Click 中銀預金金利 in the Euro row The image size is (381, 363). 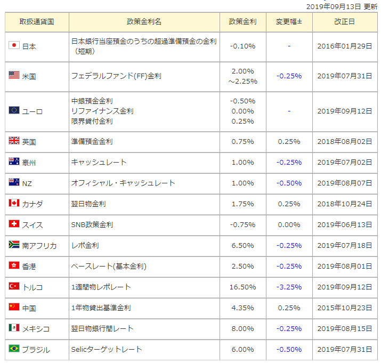pyautogui.click(x=92, y=101)
